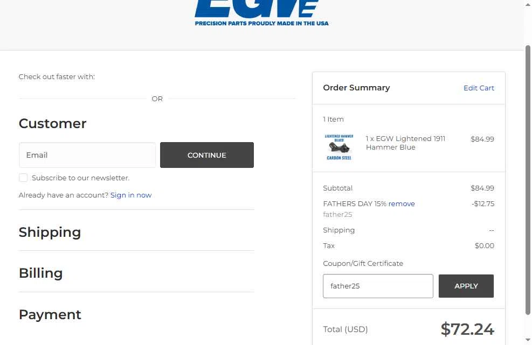Click the scrollbar down arrow
Viewport: 532px width, 345px height.
(528, 340)
